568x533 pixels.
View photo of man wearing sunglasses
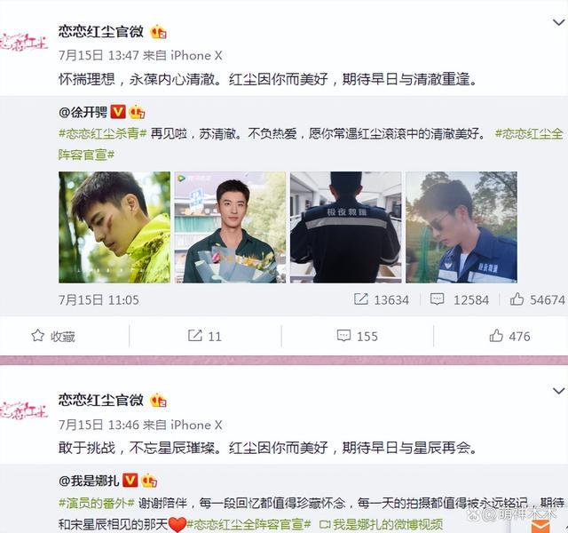pyautogui.click(x=461, y=227)
